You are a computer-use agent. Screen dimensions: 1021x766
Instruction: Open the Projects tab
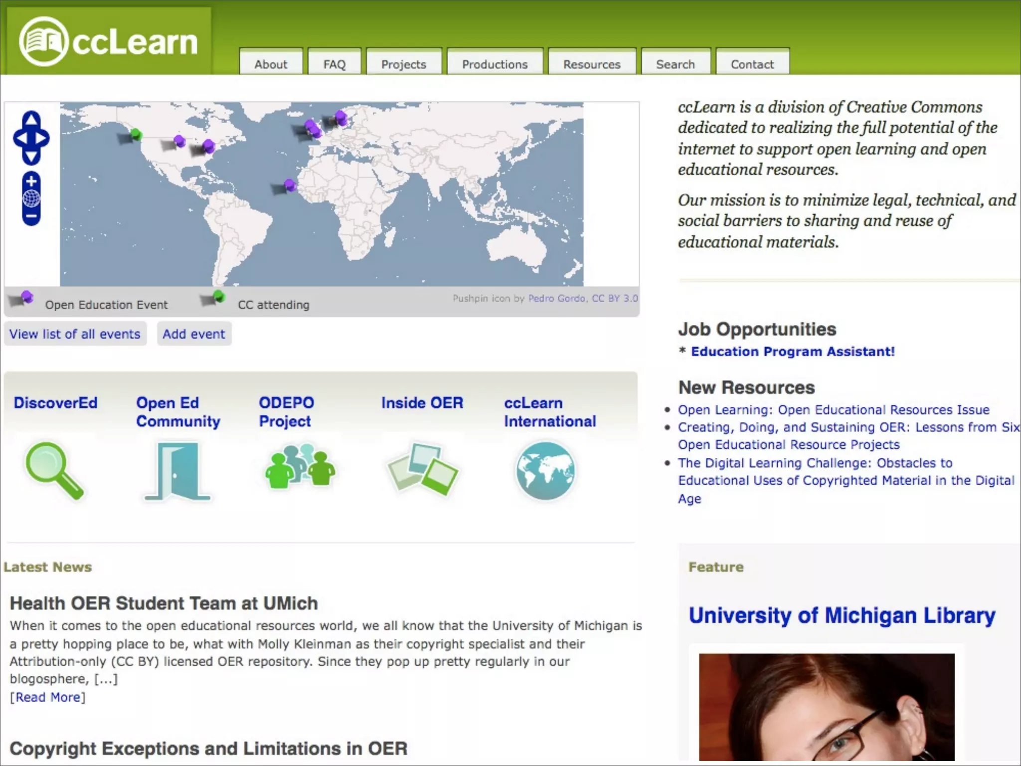(x=403, y=64)
